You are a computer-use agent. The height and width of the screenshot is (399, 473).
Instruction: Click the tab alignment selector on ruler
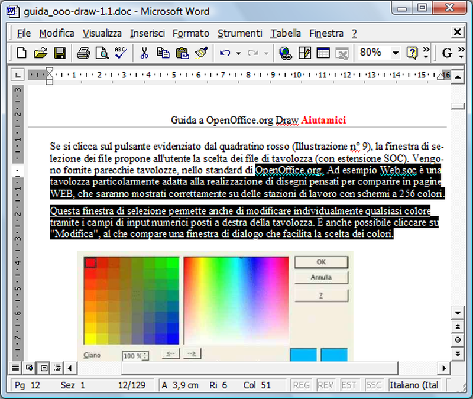click(x=18, y=75)
